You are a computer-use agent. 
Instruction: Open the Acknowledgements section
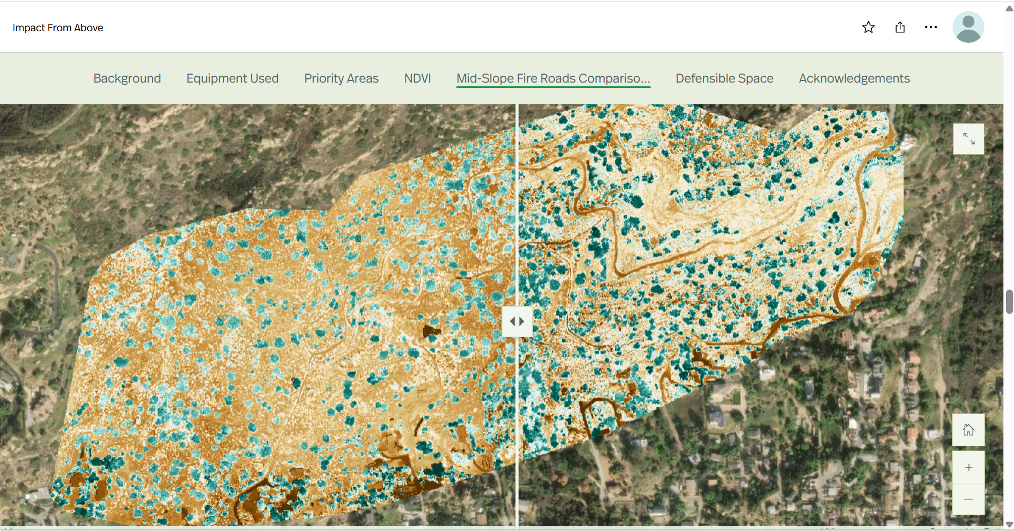tap(854, 78)
